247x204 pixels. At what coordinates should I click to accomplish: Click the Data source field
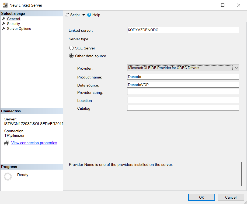pyautogui.click(x=183, y=85)
